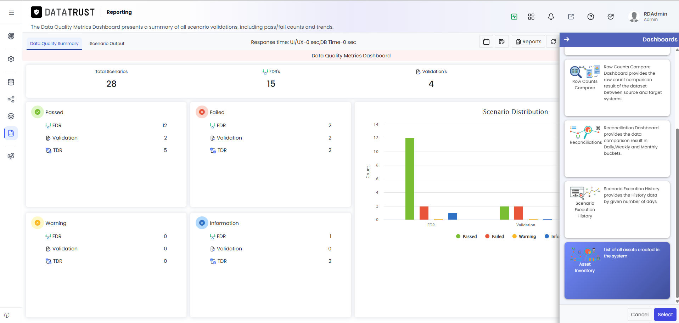Click the blue FDR Info bar
The width and height of the screenshot is (679, 323).
[453, 216]
